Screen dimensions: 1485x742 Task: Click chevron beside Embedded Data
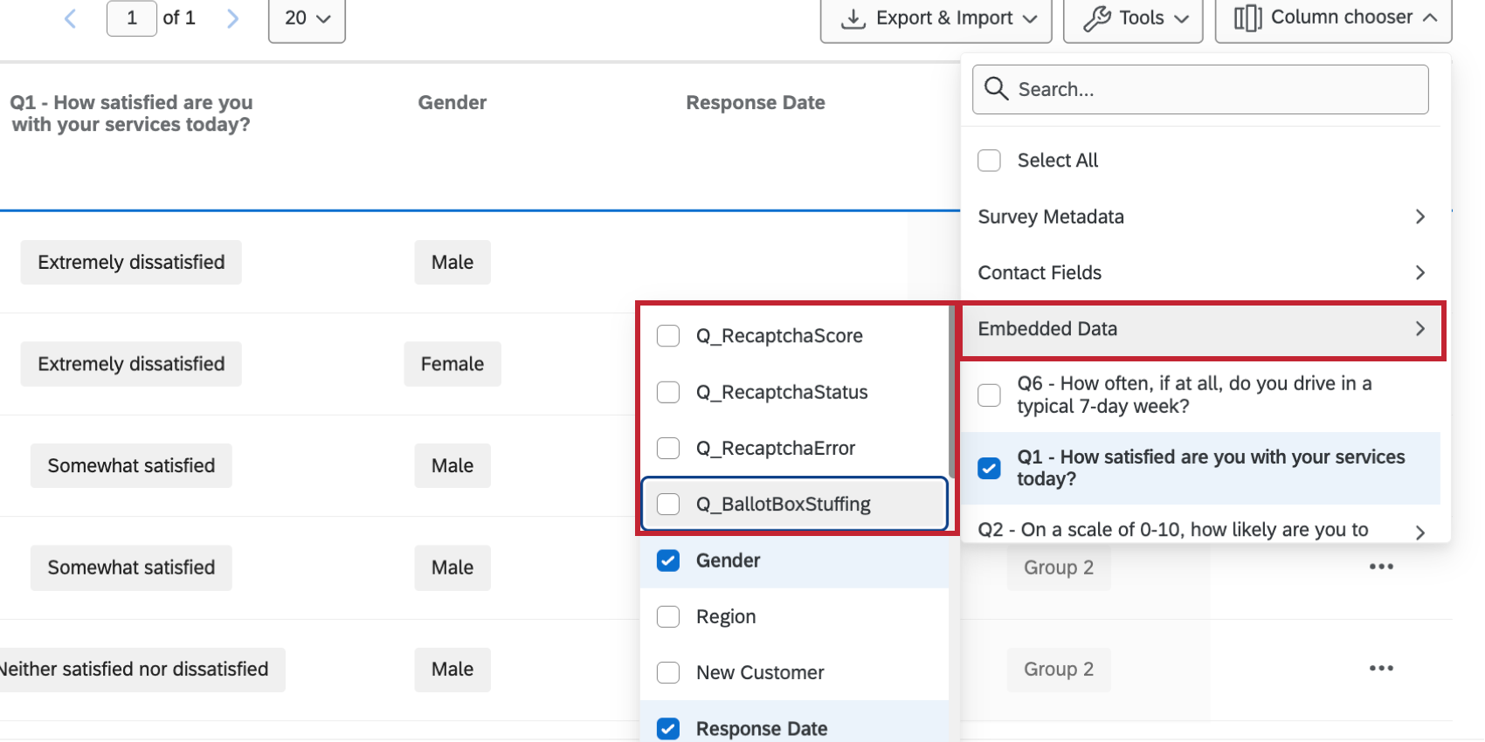click(1420, 329)
